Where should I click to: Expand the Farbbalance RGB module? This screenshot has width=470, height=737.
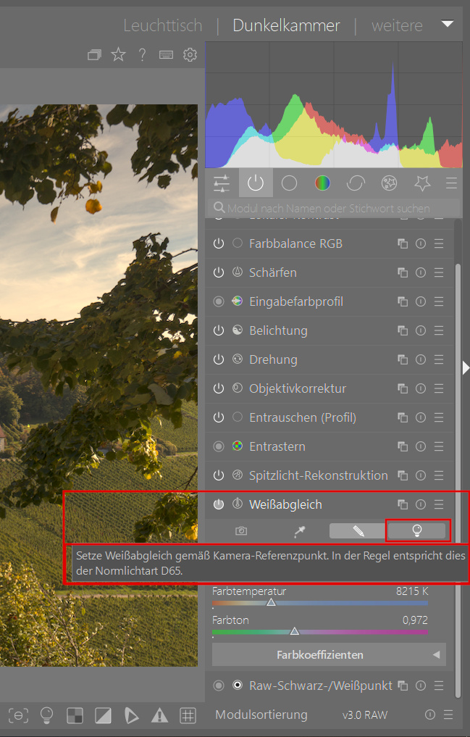(x=295, y=243)
